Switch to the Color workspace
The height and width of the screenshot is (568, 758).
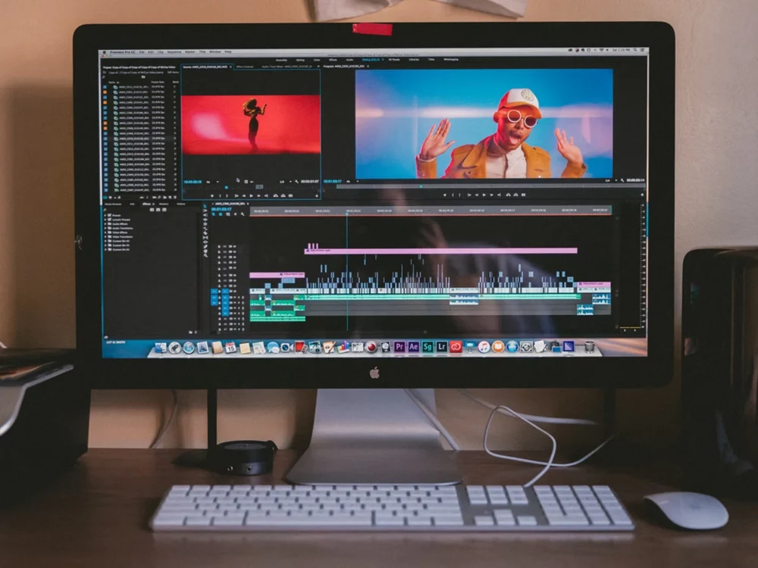(x=317, y=60)
